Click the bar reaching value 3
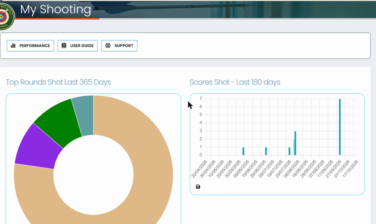The height and width of the screenshot is (224, 376). point(295,143)
